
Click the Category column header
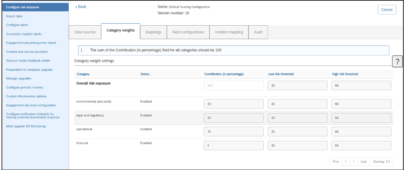[x=83, y=74]
